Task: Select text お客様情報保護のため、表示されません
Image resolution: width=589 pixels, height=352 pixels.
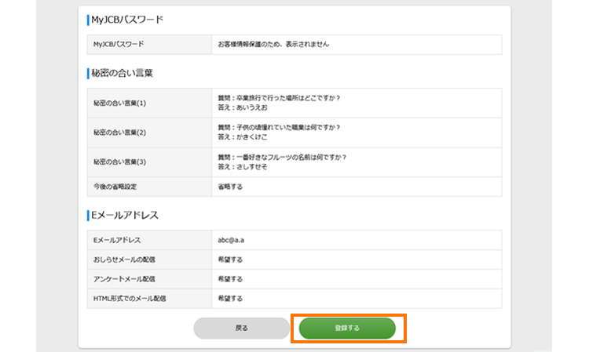Action: 273,44
